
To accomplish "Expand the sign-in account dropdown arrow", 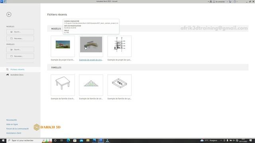I will pos(227,2).
